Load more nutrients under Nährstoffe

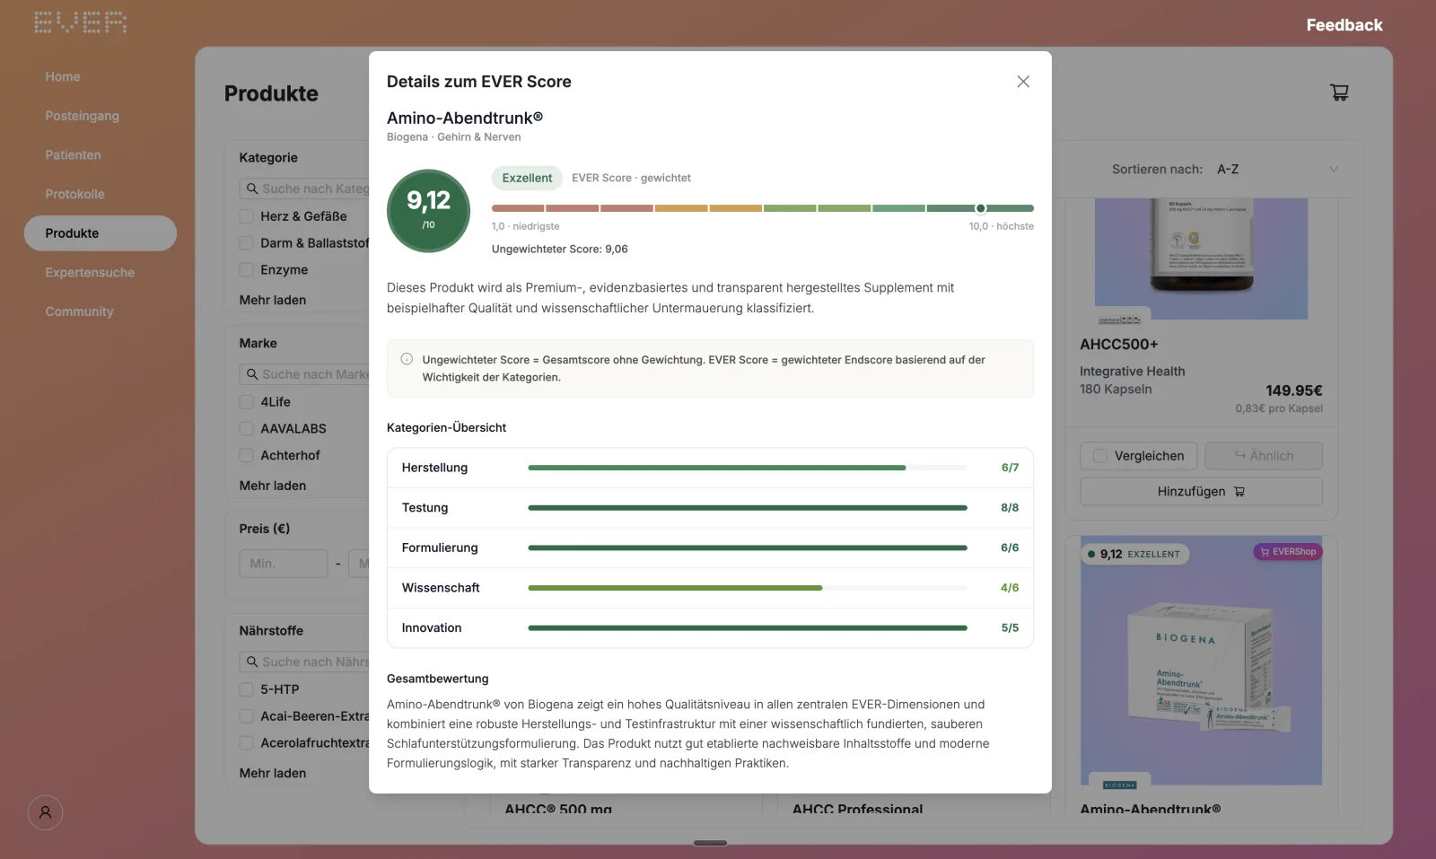(273, 773)
